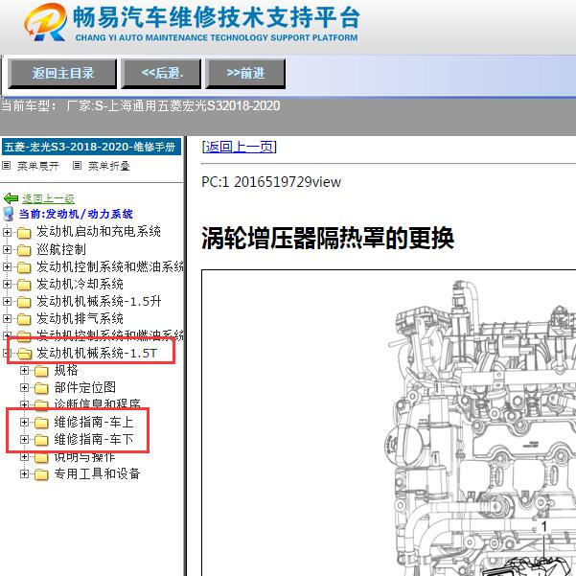The width and height of the screenshot is (576, 576).
Task: Click the 返回主目录 button
Action: [x=62, y=73]
